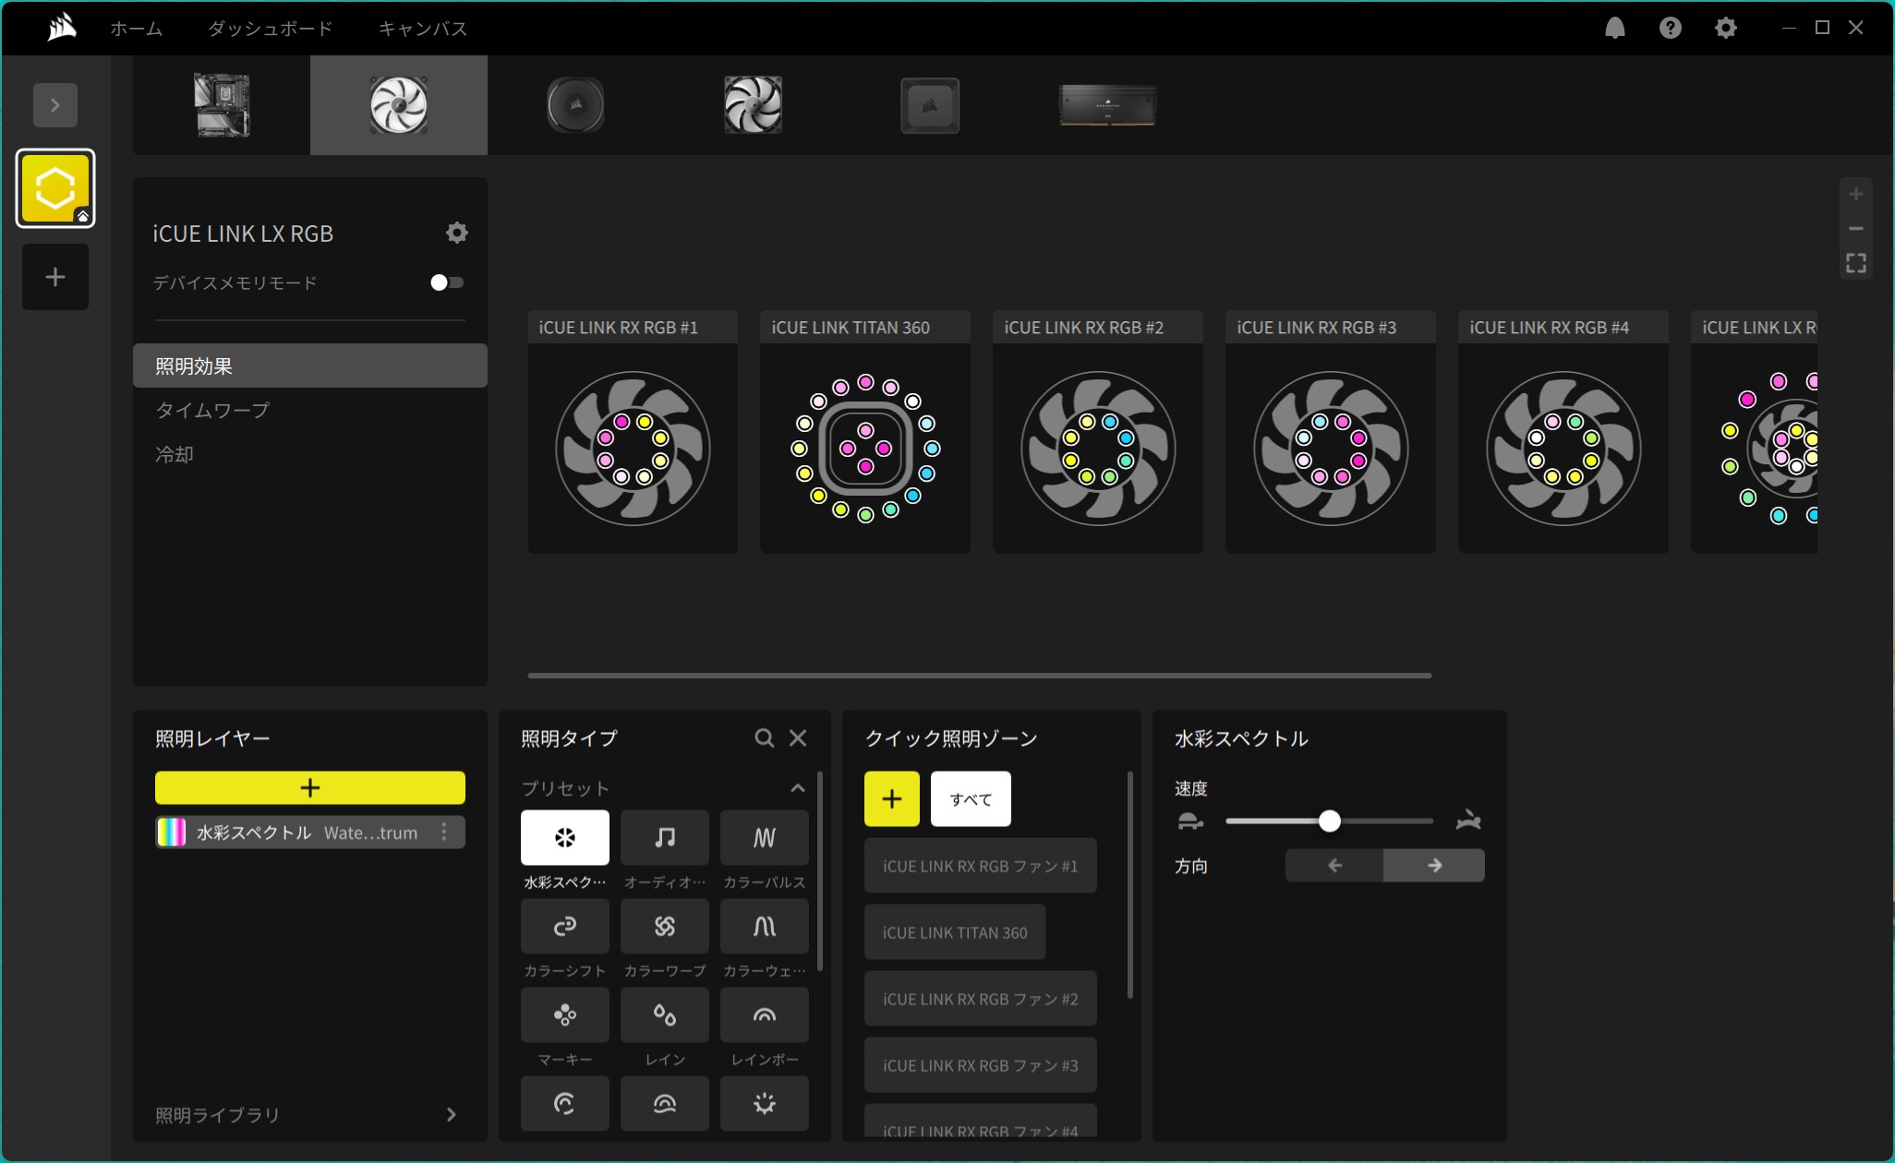1895x1163 pixels.
Task: Collapse the presets section chevron
Action: pyautogui.click(x=797, y=788)
